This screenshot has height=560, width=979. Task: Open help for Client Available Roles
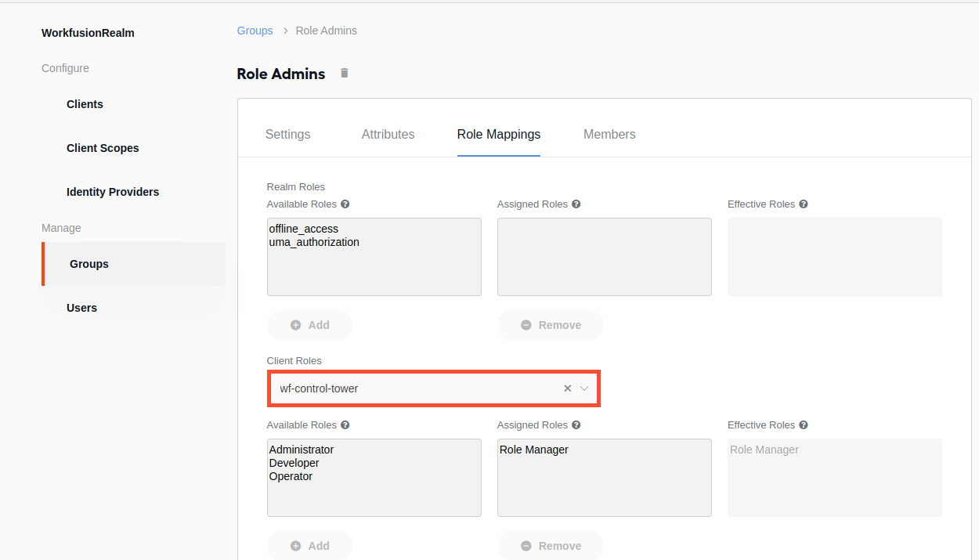click(345, 425)
